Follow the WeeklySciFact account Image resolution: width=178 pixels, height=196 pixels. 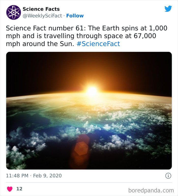point(75,16)
